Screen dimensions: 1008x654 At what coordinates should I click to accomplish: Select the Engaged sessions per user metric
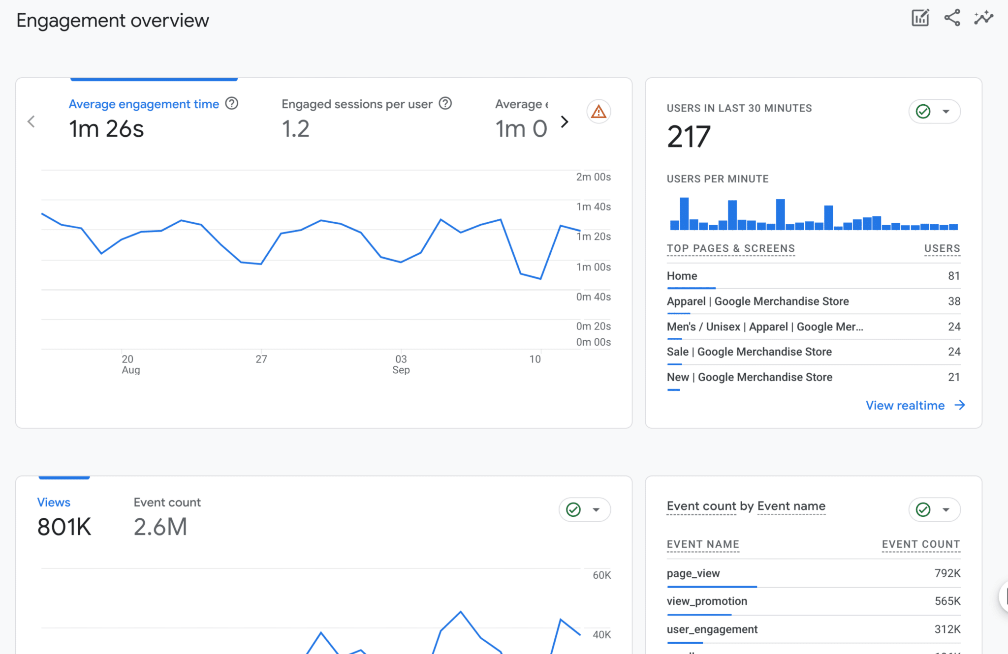357,104
